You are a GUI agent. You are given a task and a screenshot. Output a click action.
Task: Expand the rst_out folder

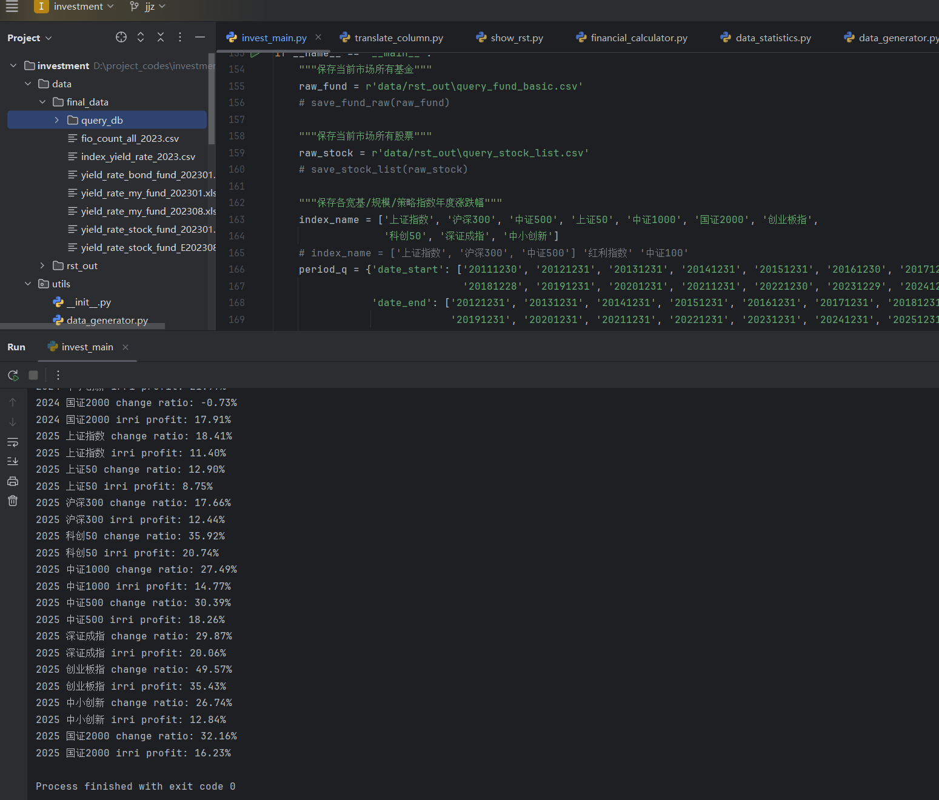tap(42, 265)
